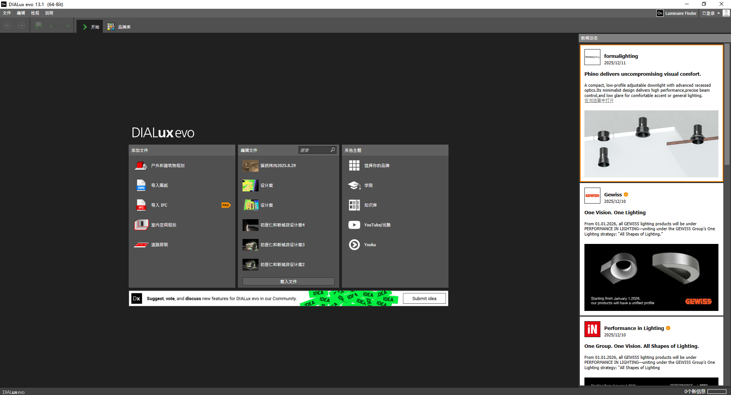Click the Youku circular play icon

pyautogui.click(x=354, y=245)
